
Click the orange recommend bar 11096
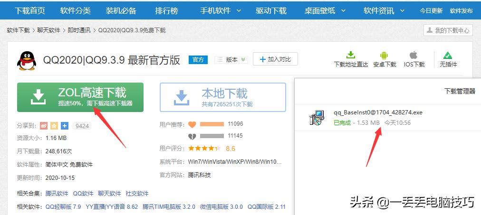(x=212, y=124)
